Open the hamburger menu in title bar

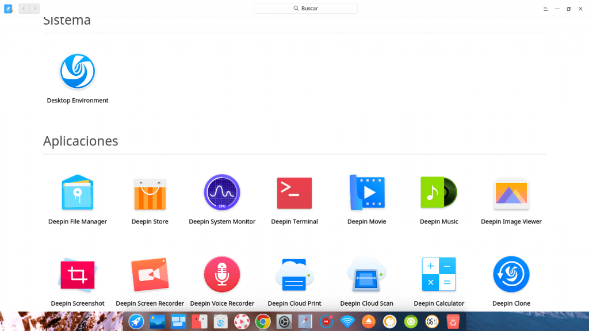[545, 9]
